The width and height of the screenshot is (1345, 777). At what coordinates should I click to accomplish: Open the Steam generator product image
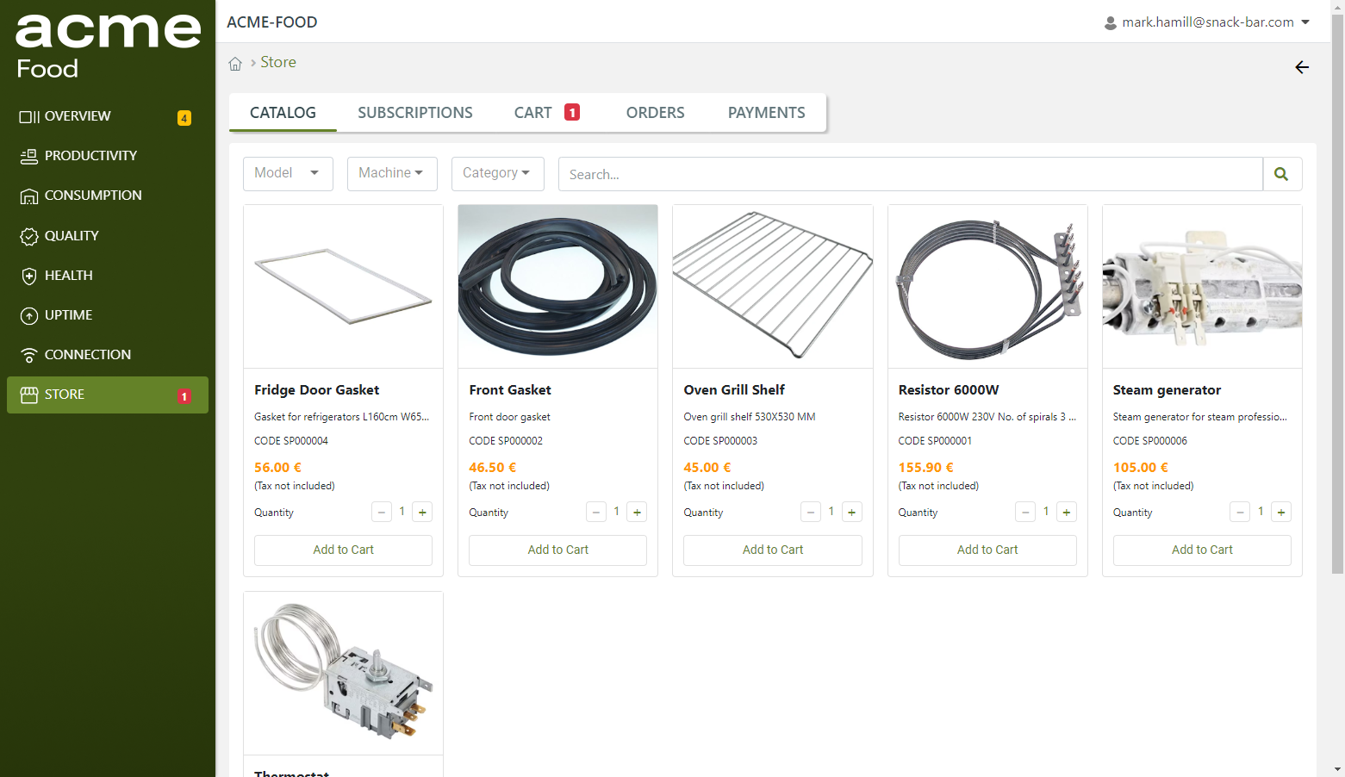pyautogui.click(x=1202, y=287)
